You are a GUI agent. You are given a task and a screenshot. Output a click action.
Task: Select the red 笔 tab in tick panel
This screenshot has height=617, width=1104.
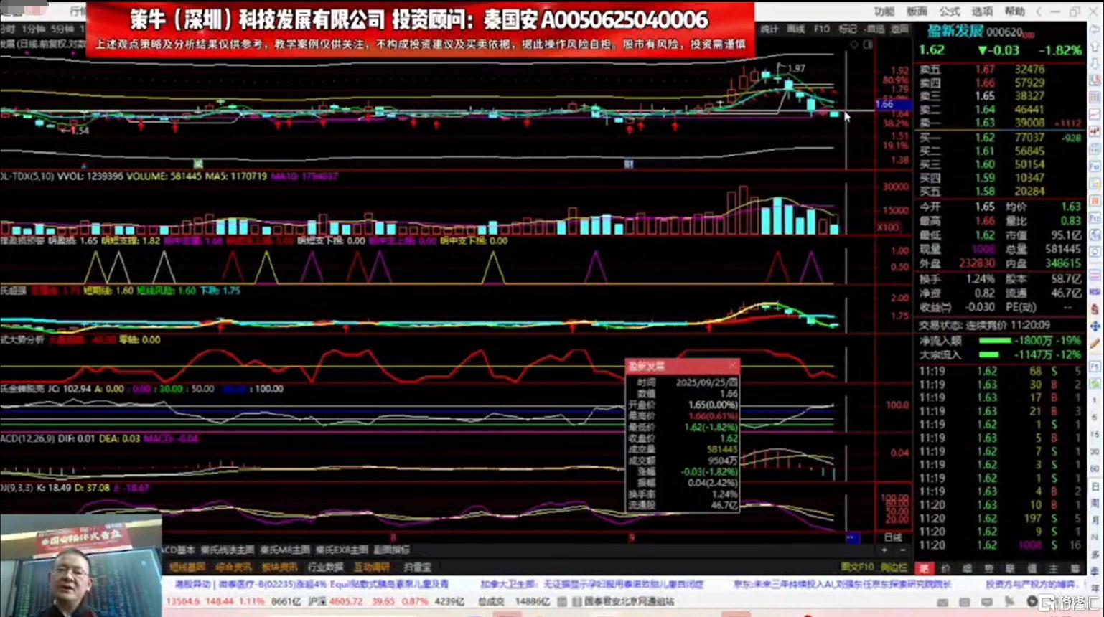[924, 568]
